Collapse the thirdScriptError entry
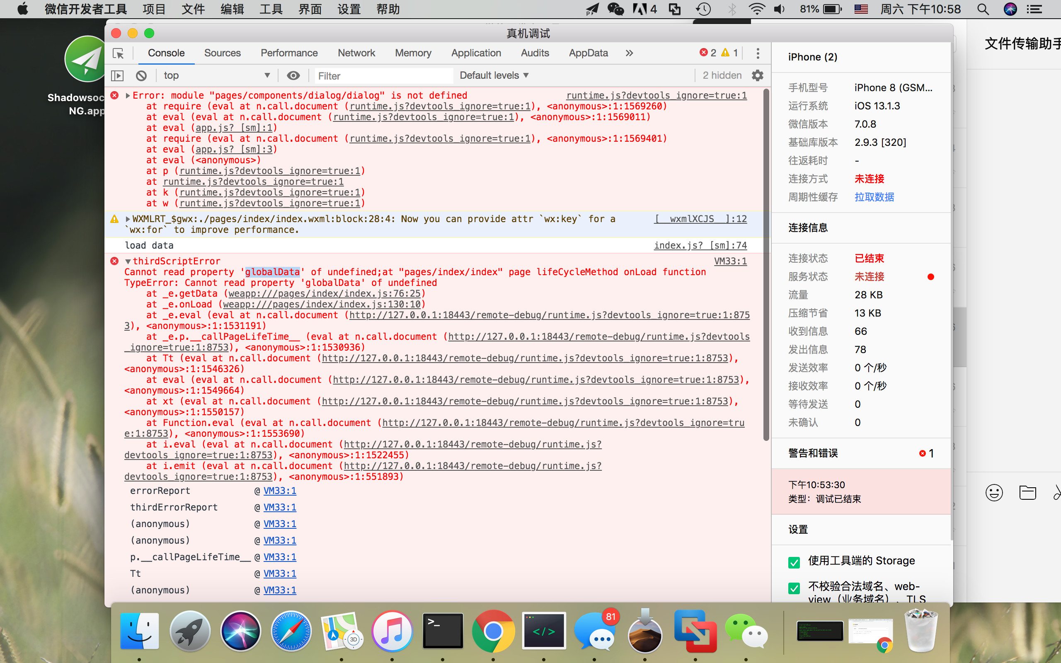This screenshot has width=1061, height=663. pos(128,261)
